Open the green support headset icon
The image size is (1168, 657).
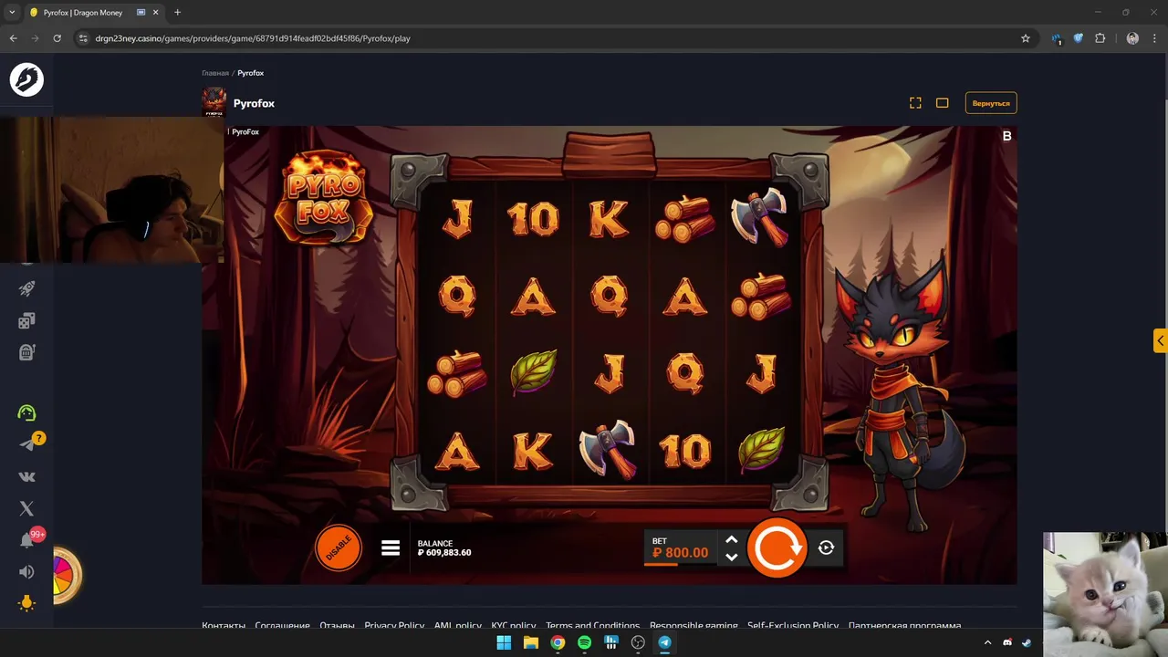click(26, 412)
